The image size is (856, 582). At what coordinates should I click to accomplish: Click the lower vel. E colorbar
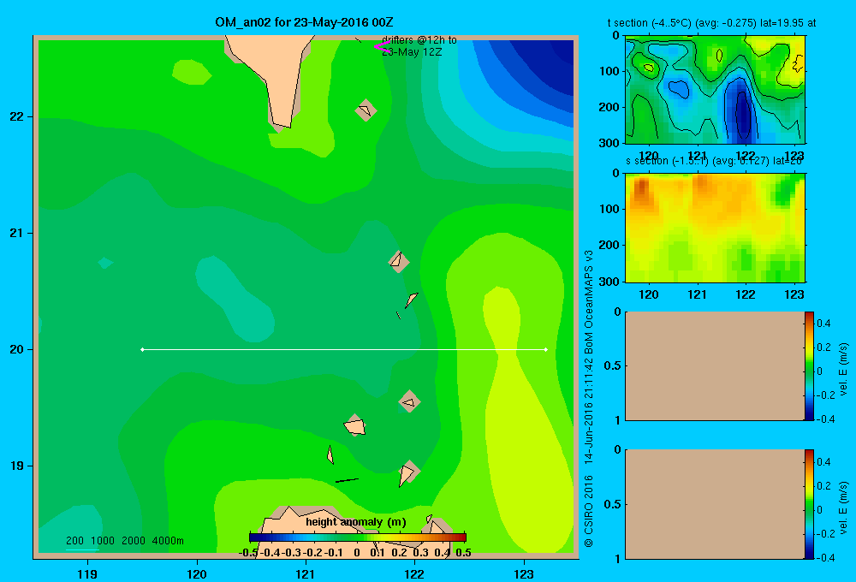tap(809, 504)
